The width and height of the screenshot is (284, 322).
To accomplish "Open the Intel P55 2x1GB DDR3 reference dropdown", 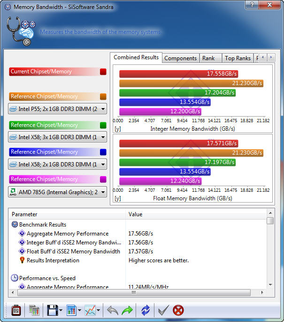I will click(x=57, y=109).
